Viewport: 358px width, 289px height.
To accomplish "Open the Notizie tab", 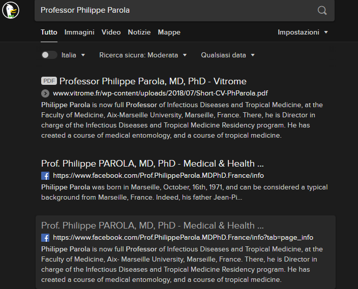I will pyautogui.click(x=139, y=32).
